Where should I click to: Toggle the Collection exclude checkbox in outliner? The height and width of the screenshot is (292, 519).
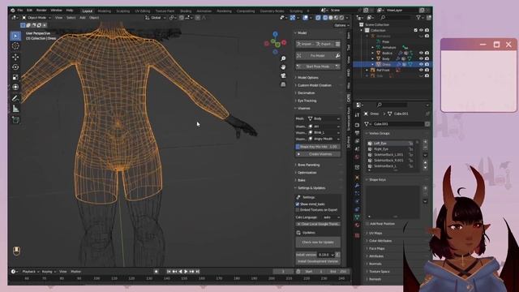point(416,30)
